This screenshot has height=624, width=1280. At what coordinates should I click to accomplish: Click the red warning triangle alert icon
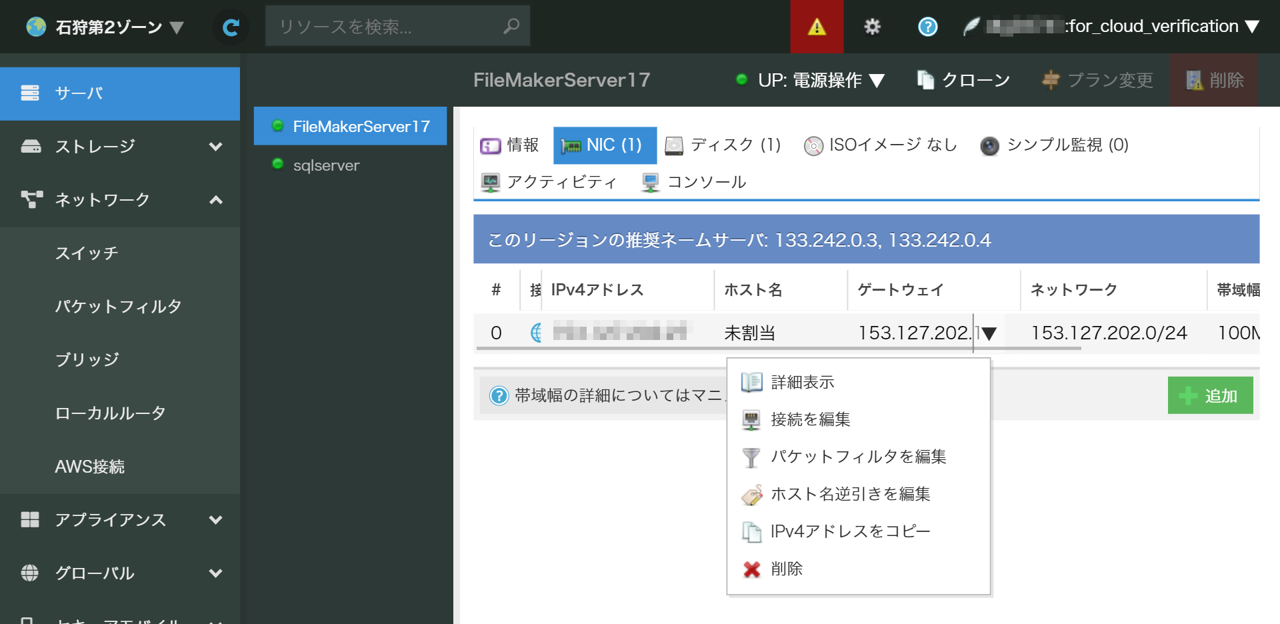click(816, 27)
